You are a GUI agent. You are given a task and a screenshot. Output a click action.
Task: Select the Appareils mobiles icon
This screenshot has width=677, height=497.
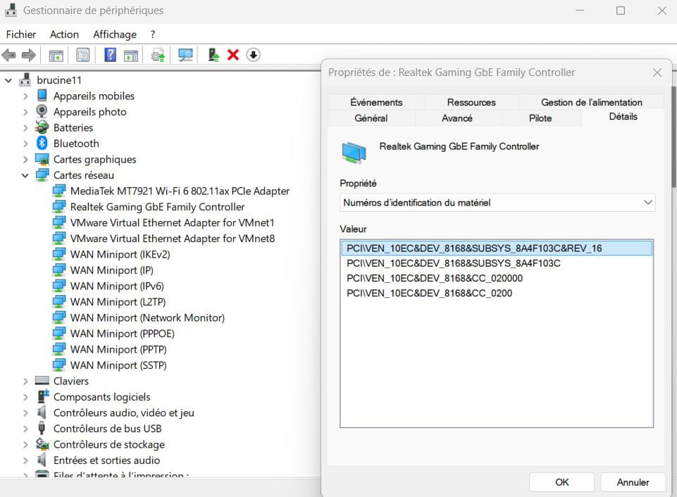tap(42, 95)
